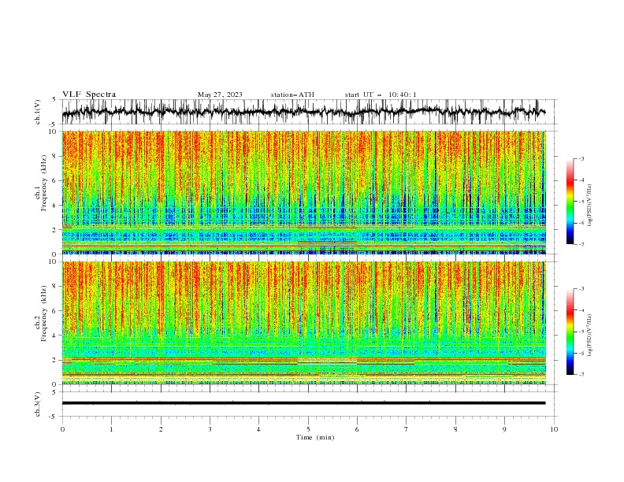Select the date text "May 27, 2023"

220,95
